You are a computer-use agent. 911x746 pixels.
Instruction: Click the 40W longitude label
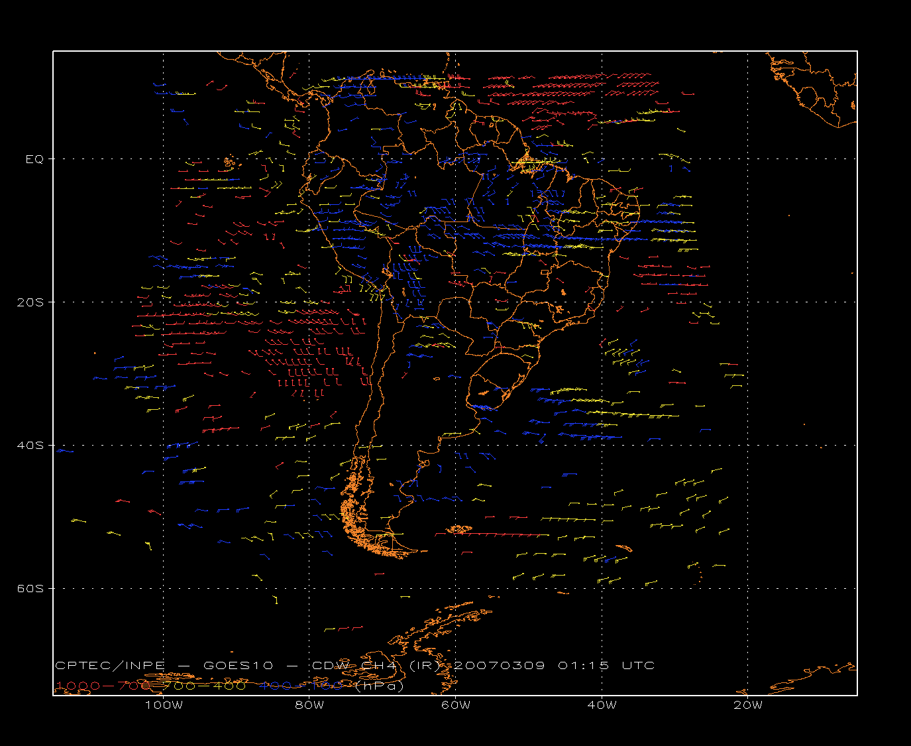click(x=602, y=705)
